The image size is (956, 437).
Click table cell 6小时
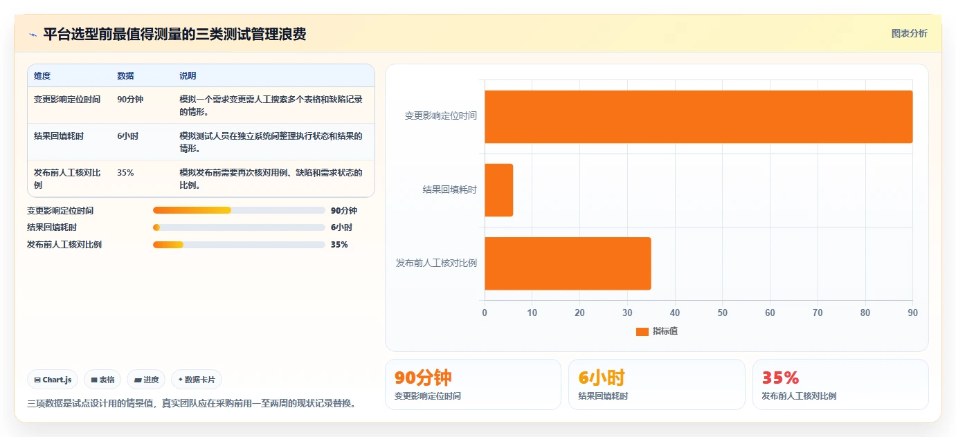128,136
